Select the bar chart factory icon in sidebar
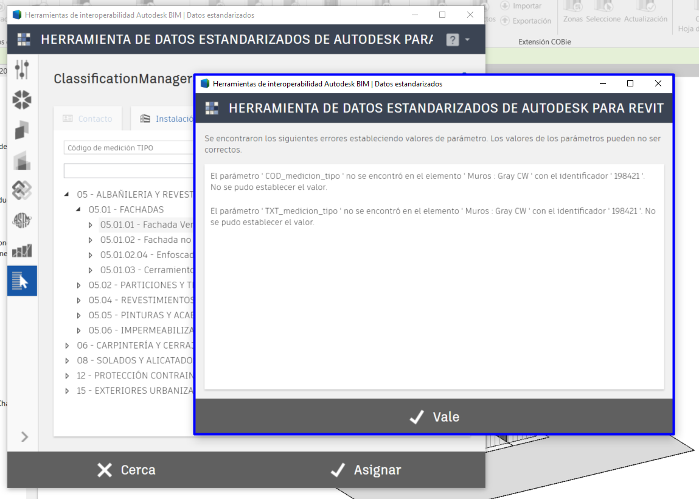 click(x=22, y=251)
